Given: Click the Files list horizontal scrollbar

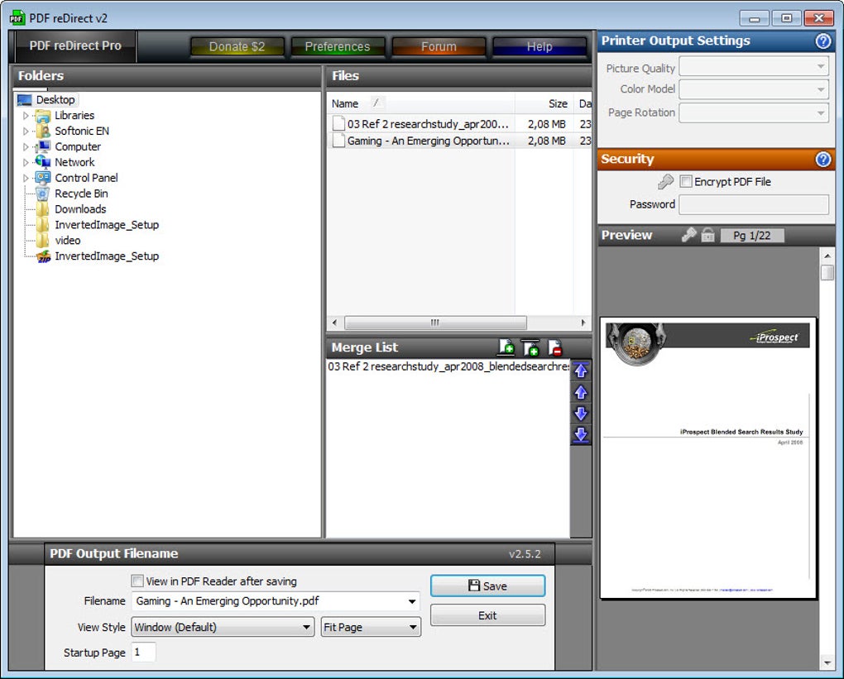Looking at the screenshot, I should tap(434, 323).
